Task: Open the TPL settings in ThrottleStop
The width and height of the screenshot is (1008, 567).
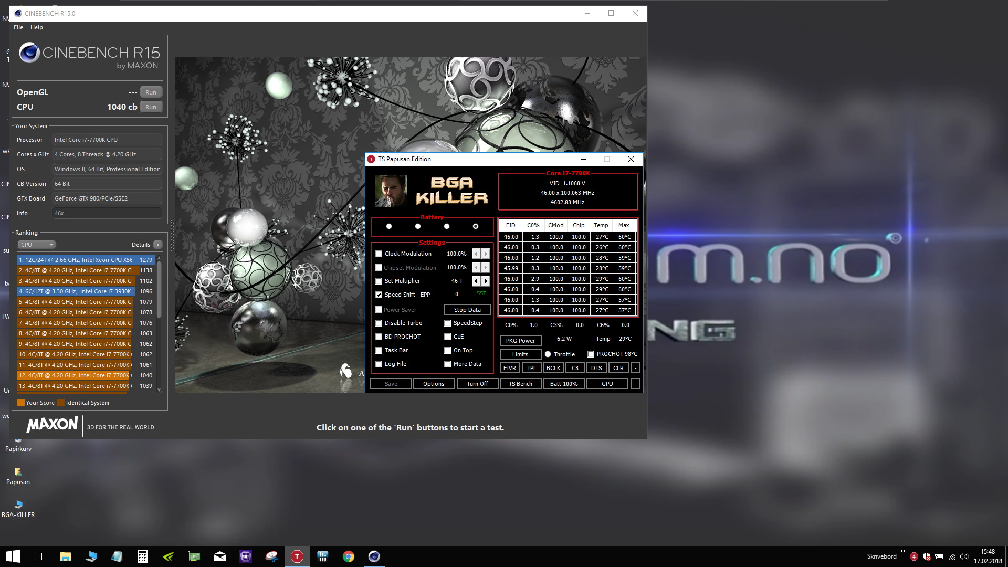Action: tap(532, 368)
